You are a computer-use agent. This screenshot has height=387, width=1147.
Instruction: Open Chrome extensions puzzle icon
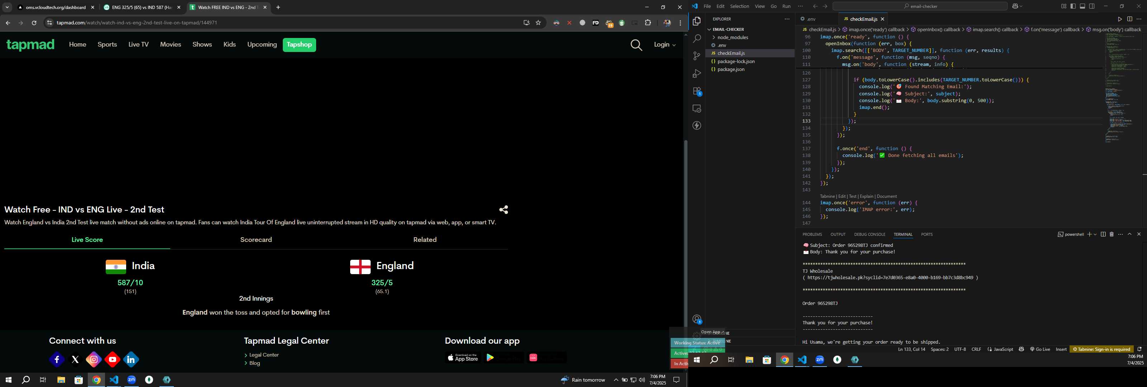point(648,23)
